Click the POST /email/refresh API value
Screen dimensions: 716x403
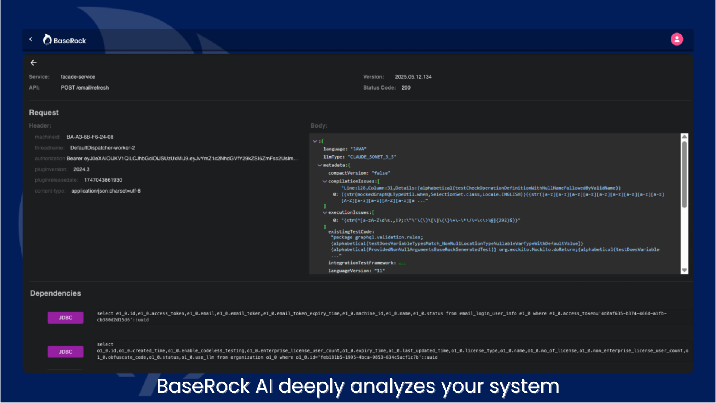(85, 88)
